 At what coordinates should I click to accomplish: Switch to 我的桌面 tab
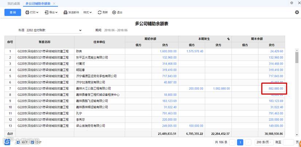pyautogui.click(x=14, y=3)
